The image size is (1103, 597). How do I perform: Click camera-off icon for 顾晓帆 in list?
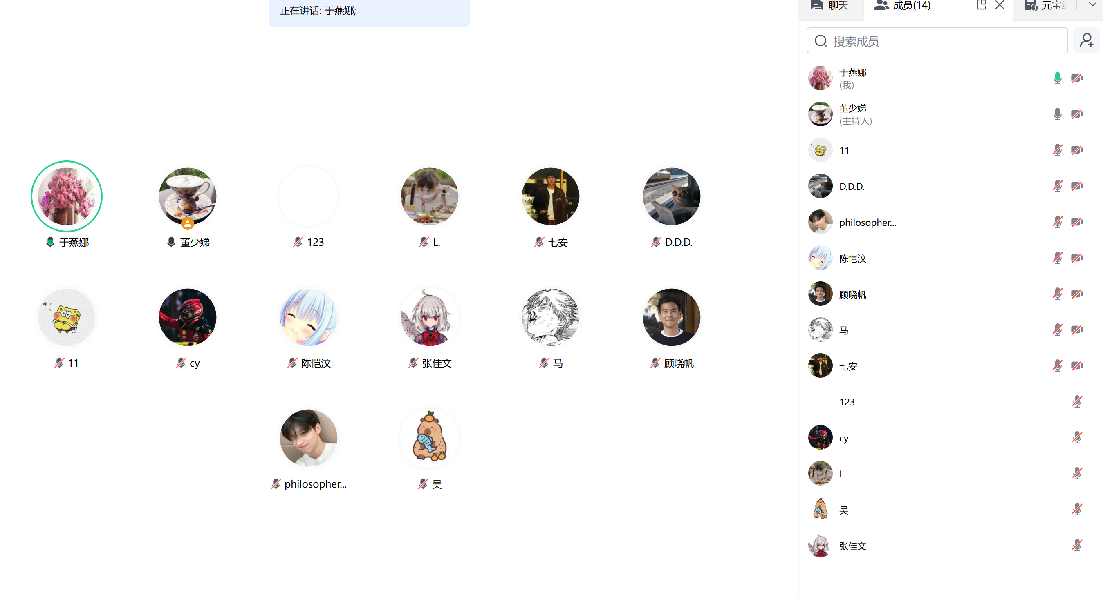click(1076, 293)
